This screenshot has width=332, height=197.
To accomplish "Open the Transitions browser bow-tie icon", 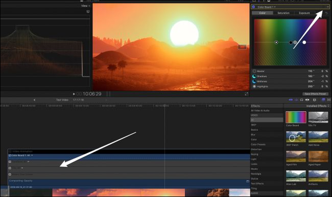I will coord(329,100).
